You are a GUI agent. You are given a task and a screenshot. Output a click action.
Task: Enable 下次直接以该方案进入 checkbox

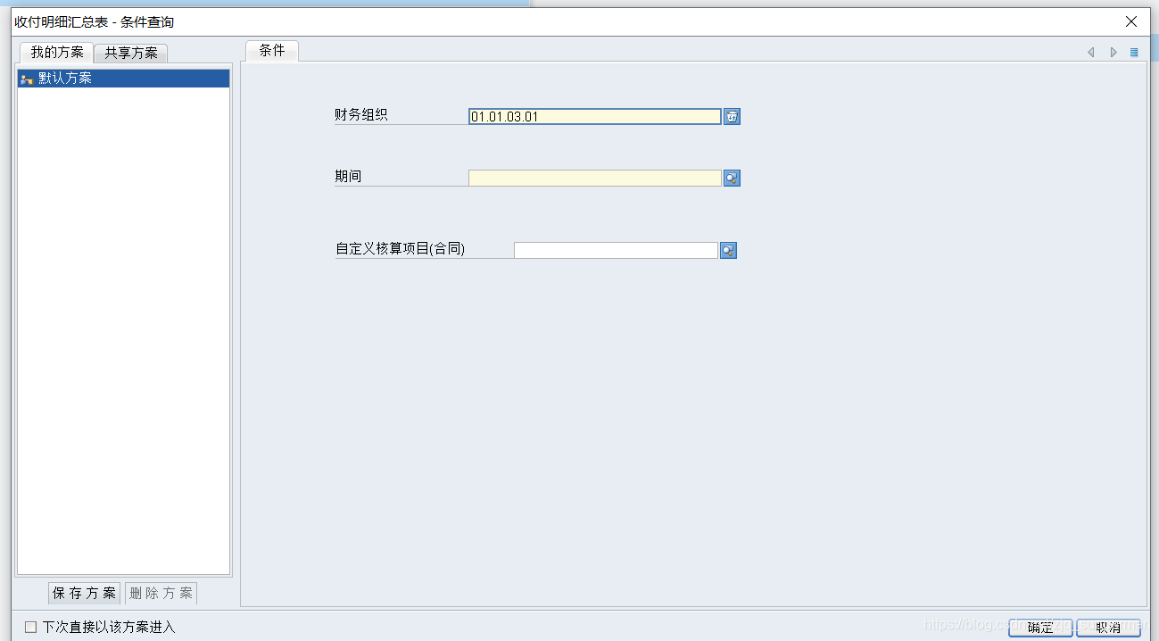click(30, 627)
